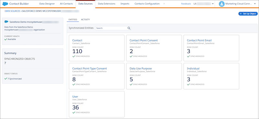Click the Salesforce cloud icon beside Salesforce Demo
Viewport: 259px width, 119px height.
(6, 22)
